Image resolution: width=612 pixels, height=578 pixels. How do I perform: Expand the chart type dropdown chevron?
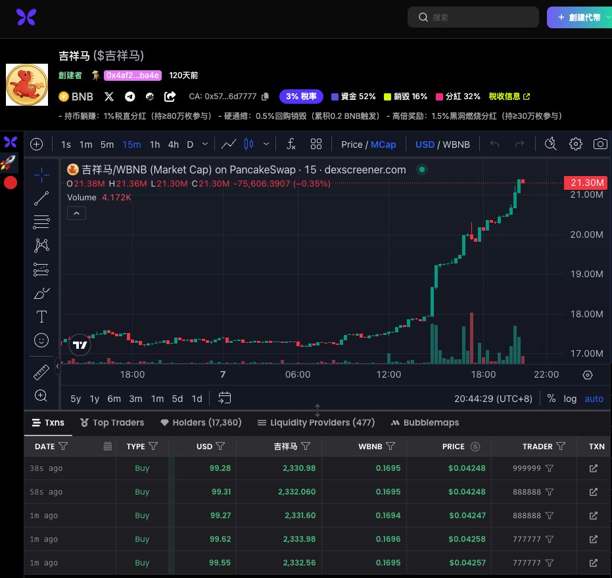[266, 144]
